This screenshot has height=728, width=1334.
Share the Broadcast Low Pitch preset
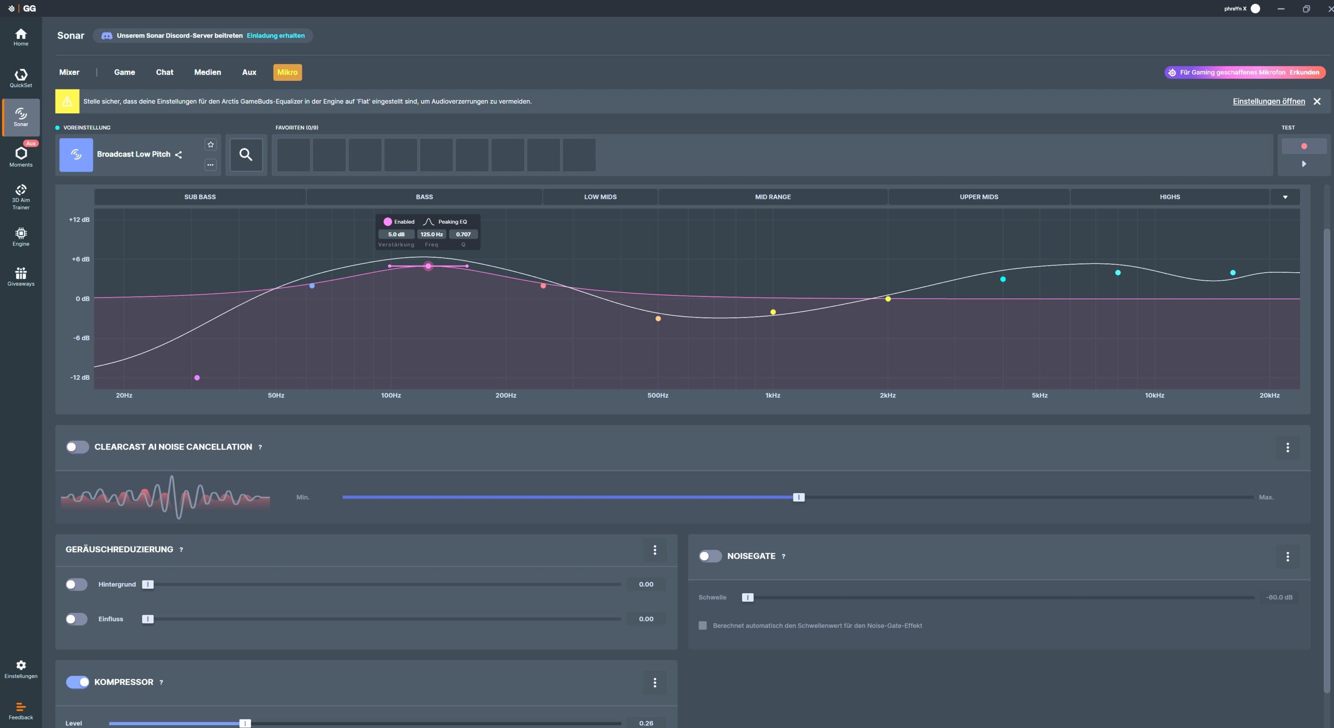(x=179, y=155)
